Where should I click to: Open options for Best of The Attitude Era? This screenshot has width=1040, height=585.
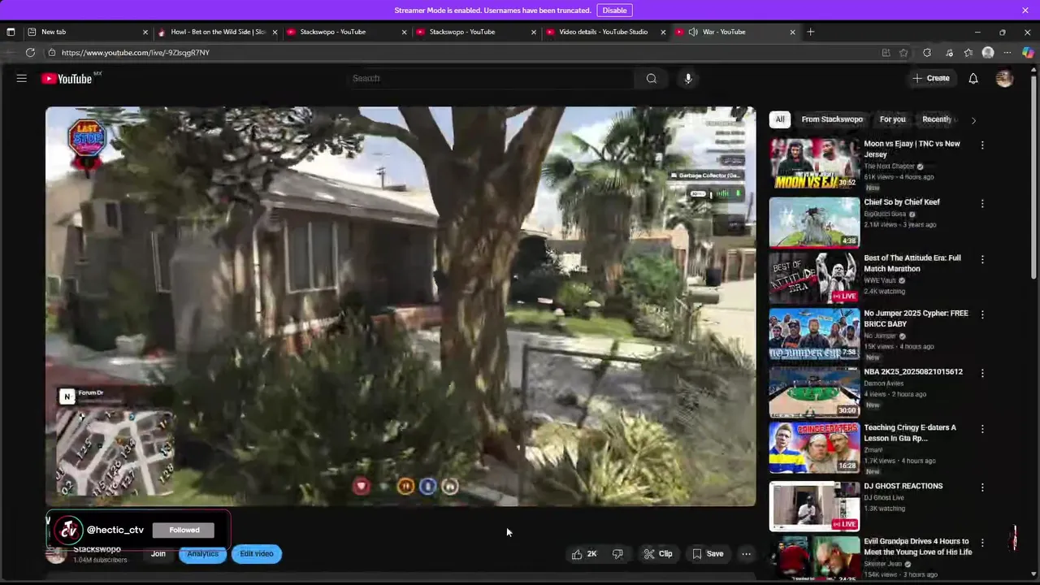(982, 259)
